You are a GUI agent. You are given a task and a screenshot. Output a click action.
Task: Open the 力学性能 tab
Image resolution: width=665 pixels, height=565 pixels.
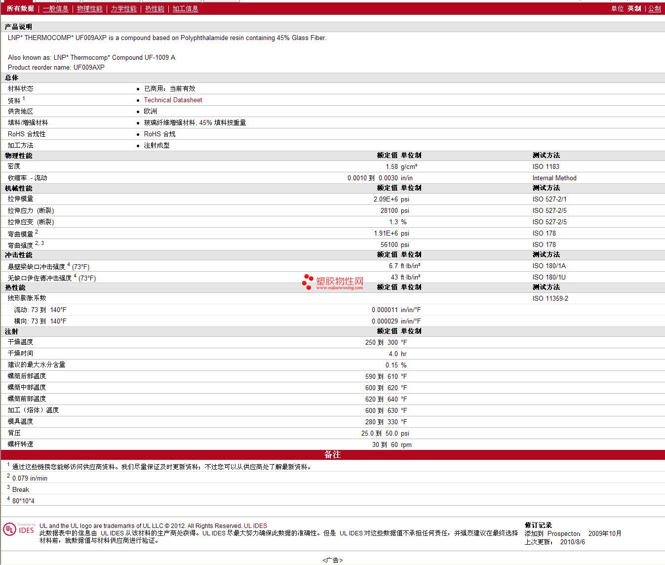pos(124,8)
